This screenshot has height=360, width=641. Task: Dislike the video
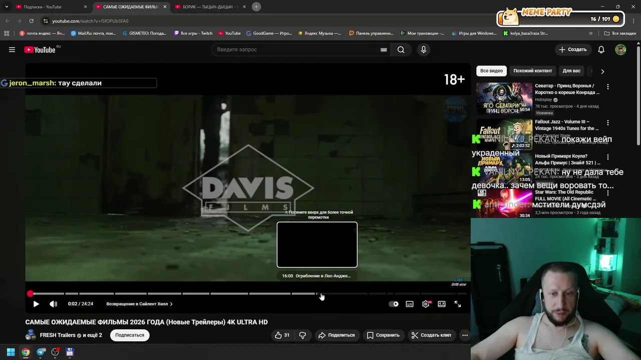point(302,335)
